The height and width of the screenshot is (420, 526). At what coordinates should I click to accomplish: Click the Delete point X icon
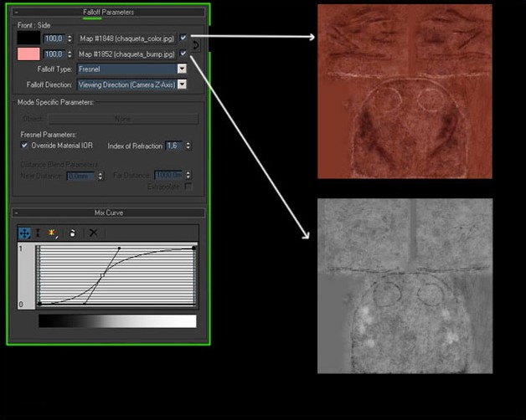tap(93, 233)
